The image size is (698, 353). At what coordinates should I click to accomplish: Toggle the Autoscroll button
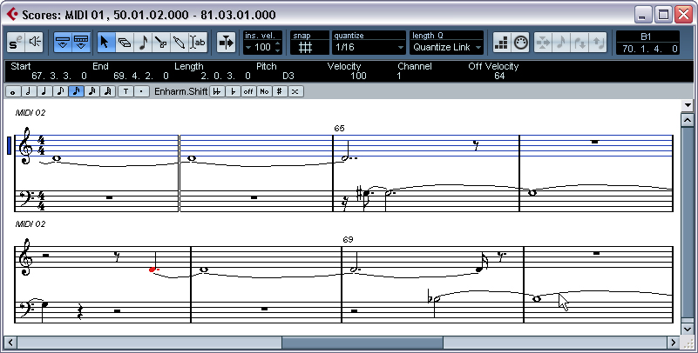click(227, 43)
